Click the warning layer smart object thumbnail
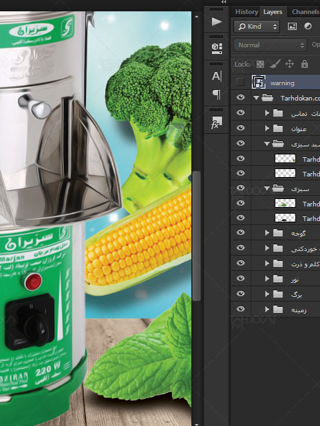 coord(259,82)
